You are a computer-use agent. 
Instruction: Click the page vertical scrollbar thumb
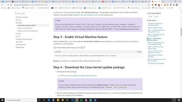click(x=181, y=32)
